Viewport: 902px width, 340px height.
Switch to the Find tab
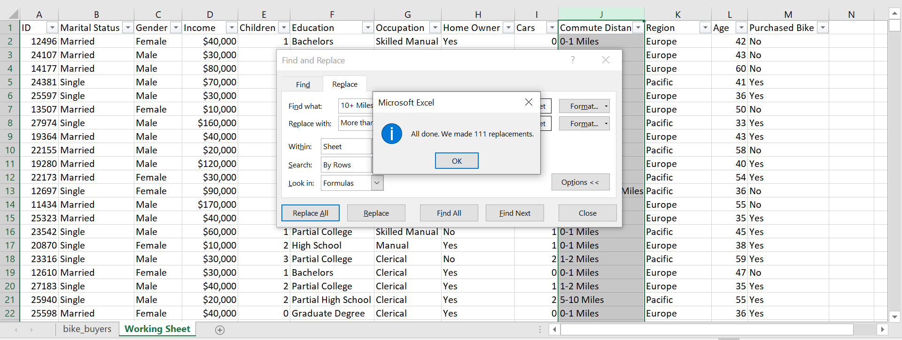303,84
